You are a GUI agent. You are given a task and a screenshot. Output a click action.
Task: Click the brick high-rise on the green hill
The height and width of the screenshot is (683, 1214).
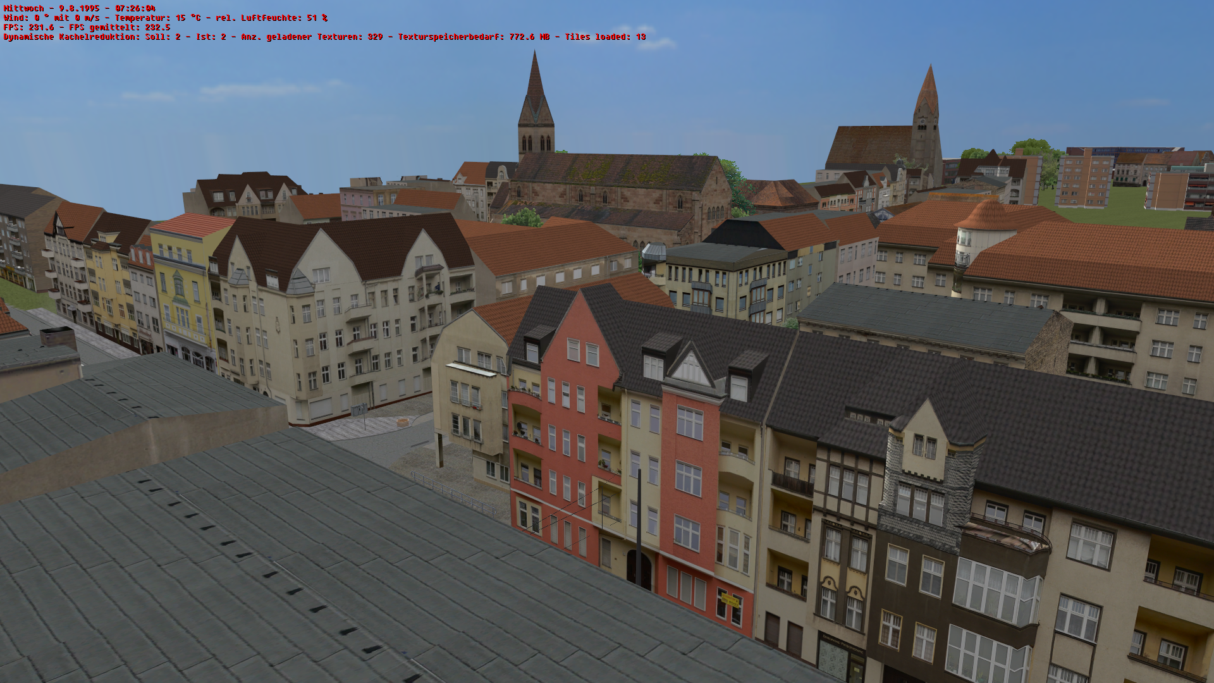coord(1084,180)
